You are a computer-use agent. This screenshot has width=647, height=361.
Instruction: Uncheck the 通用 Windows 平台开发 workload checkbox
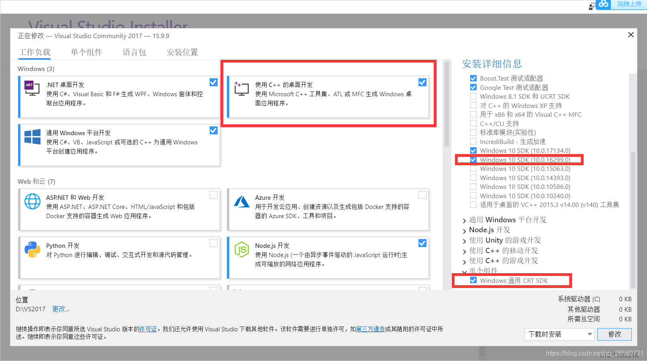click(x=214, y=130)
